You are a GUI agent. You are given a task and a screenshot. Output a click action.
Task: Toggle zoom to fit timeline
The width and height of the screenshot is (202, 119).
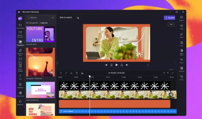click(x=173, y=73)
